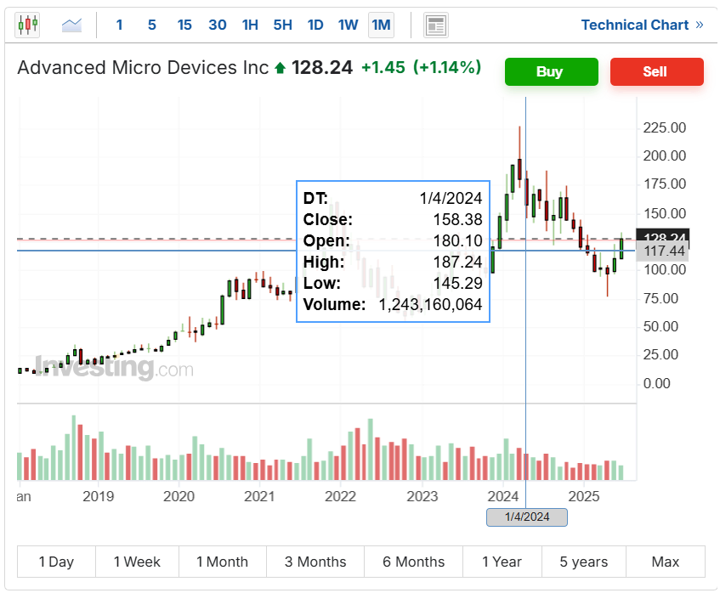Select the 5 minute interval
The image size is (720, 593).
152,25
